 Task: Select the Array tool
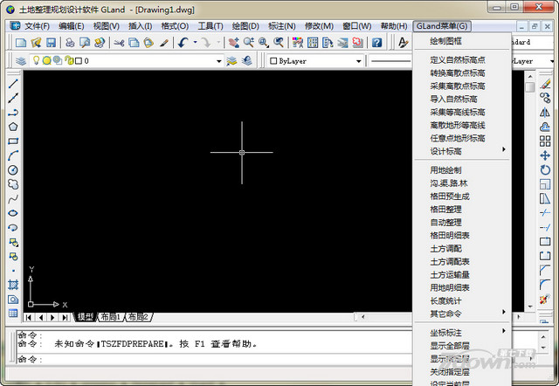(545, 141)
